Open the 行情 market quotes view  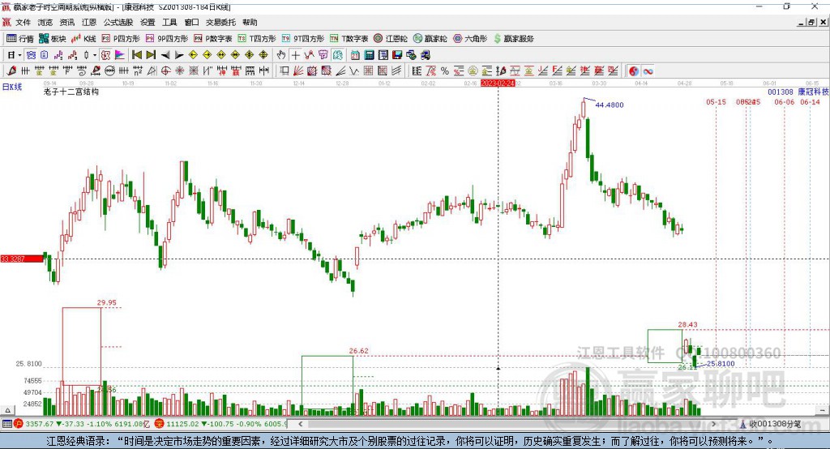20,39
